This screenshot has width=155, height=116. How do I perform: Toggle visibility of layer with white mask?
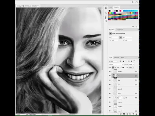click(x=110, y=98)
